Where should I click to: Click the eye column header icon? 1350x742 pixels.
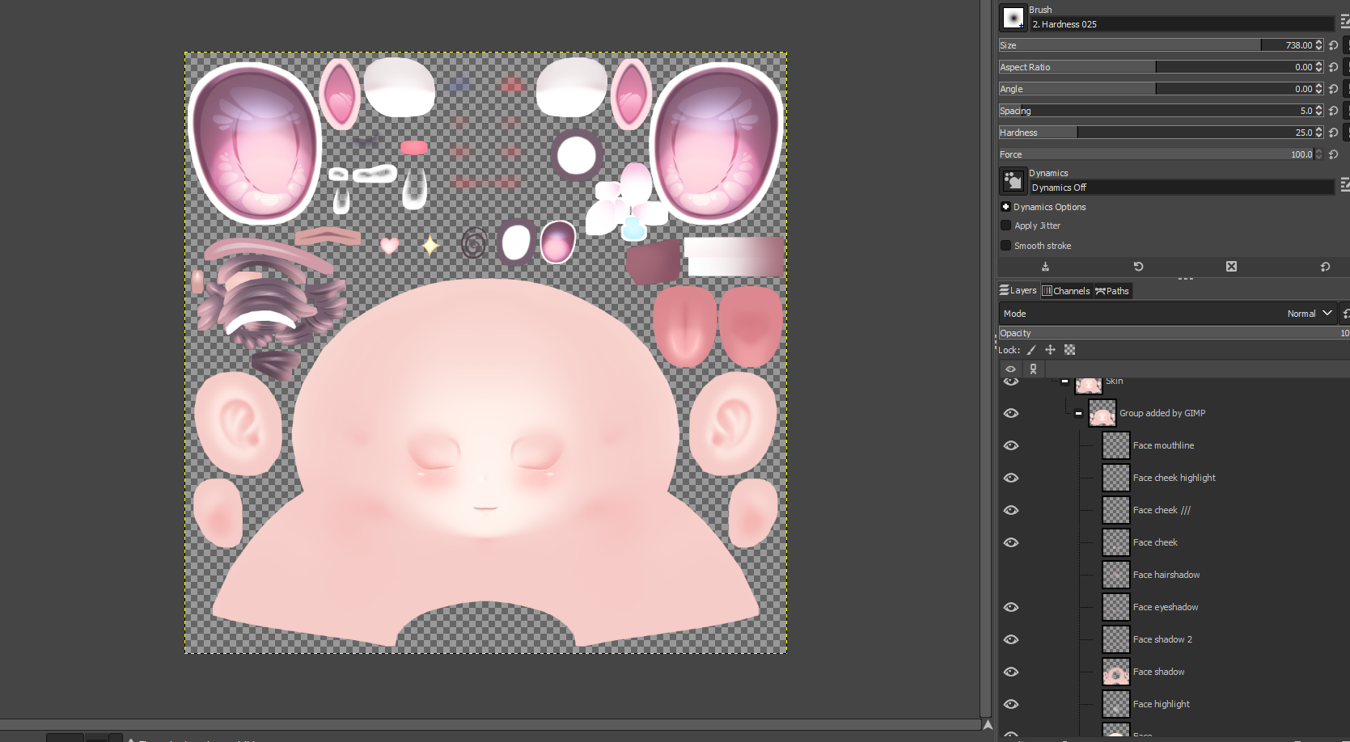(x=1011, y=369)
